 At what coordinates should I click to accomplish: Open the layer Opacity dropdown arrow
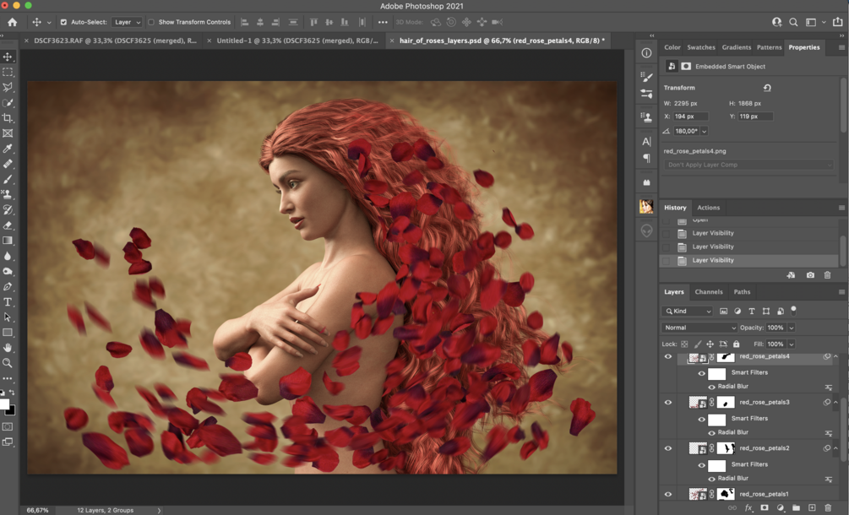pos(791,328)
